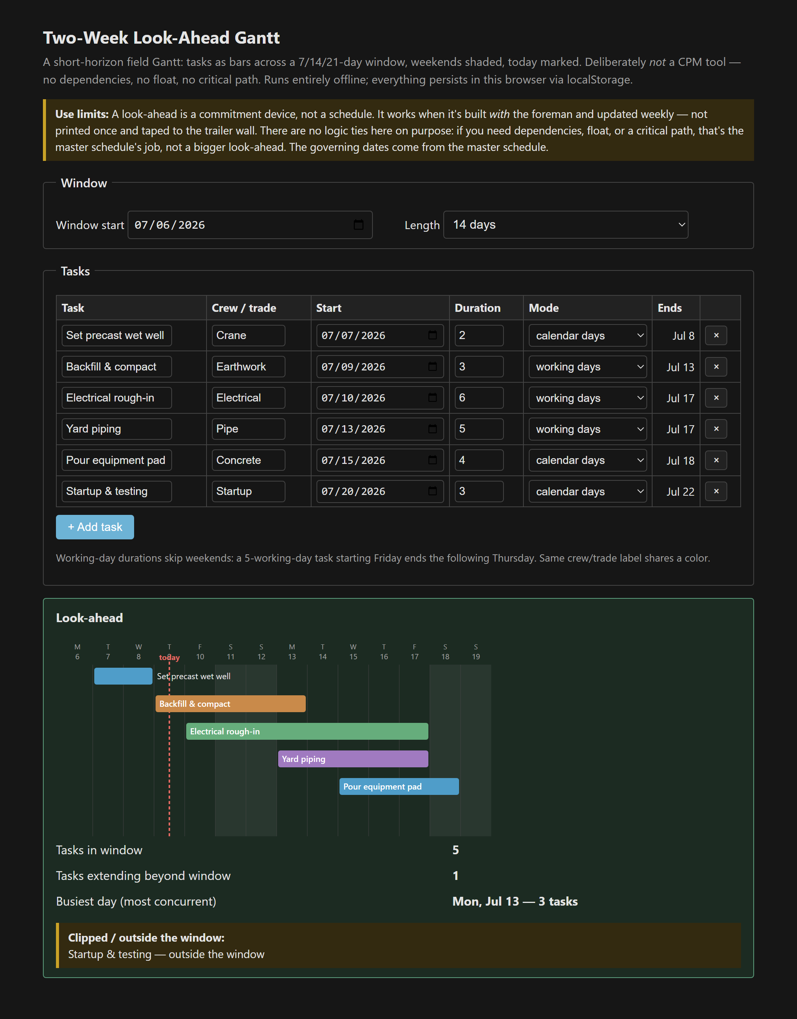This screenshot has width=797, height=1019.
Task: Click the 'Mon, Jul 13 — 3 tasks' value
Action: tap(515, 901)
